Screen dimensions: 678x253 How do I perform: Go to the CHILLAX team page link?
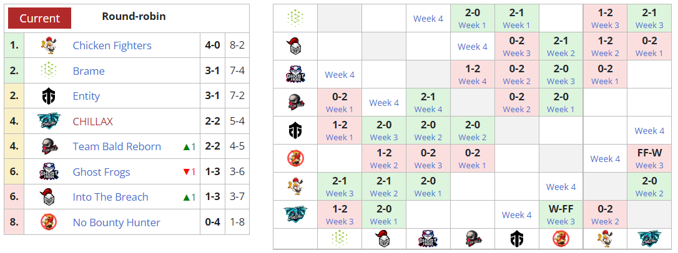coord(92,122)
